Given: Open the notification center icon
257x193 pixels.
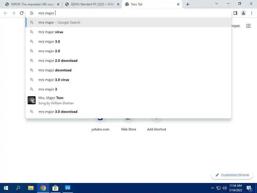Looking at the screenshot, I should pyautogui.click(x=249, y=188).
